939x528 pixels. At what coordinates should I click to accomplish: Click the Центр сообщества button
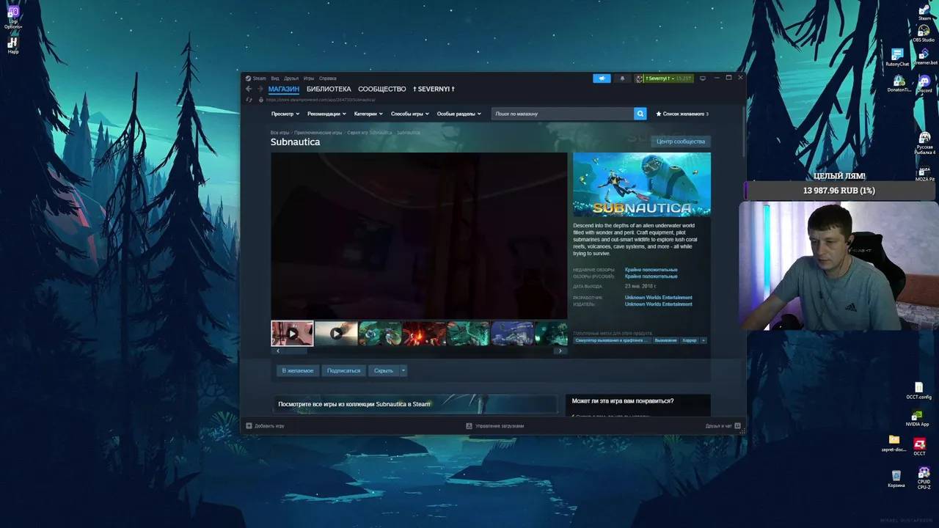(x=681, y=142)
